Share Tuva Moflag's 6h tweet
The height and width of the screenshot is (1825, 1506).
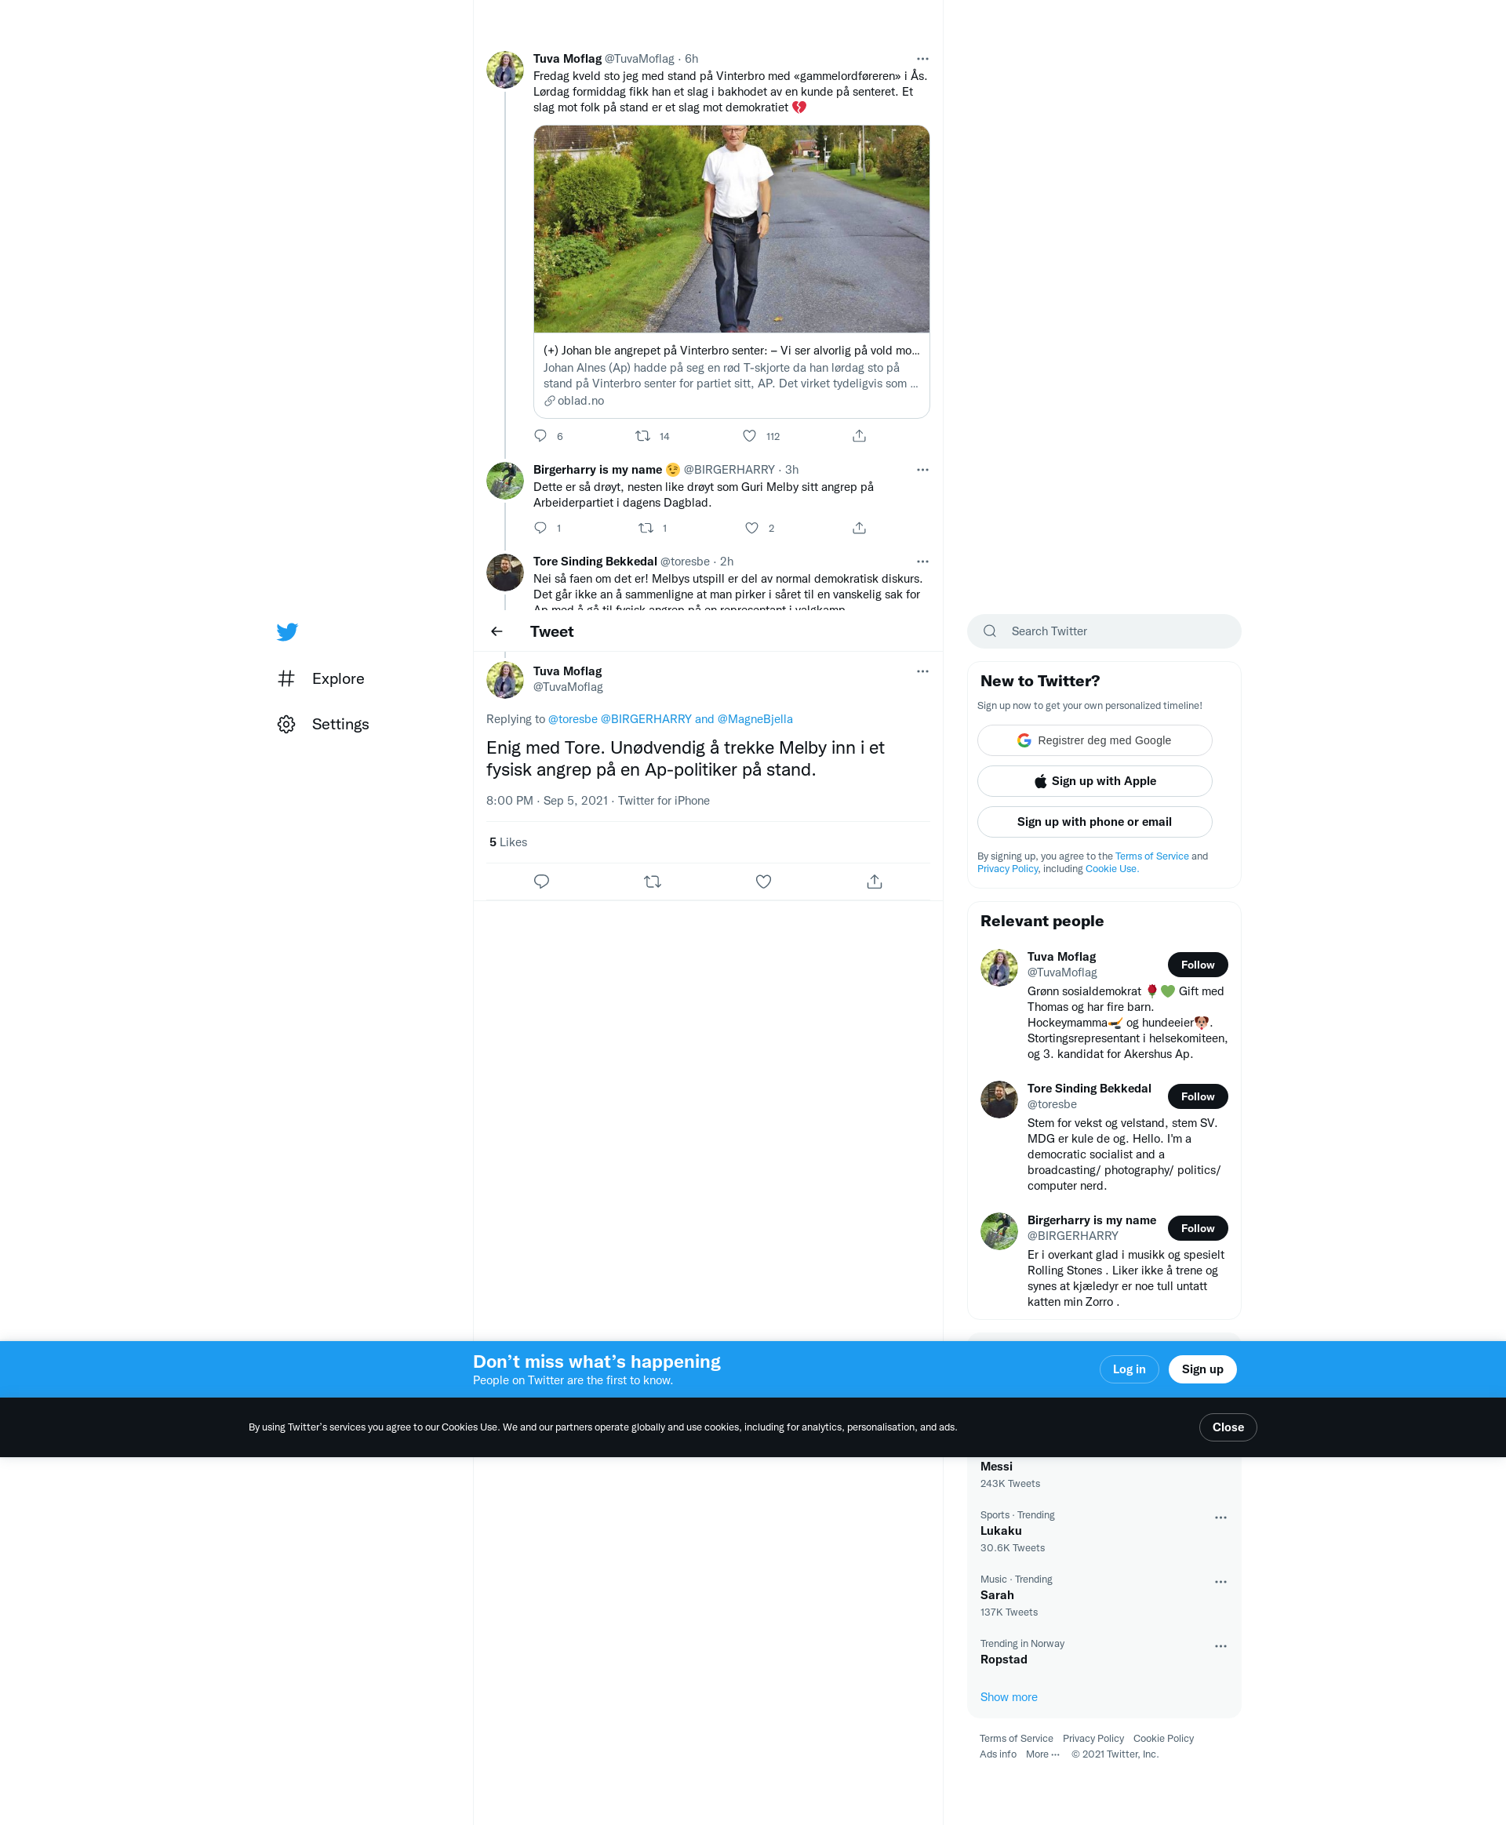coord(859,435)
